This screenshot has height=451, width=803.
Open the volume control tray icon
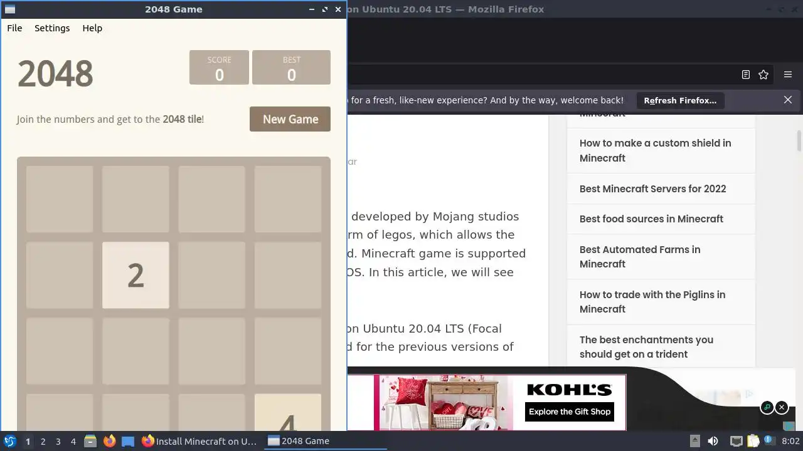pos(713,441)
